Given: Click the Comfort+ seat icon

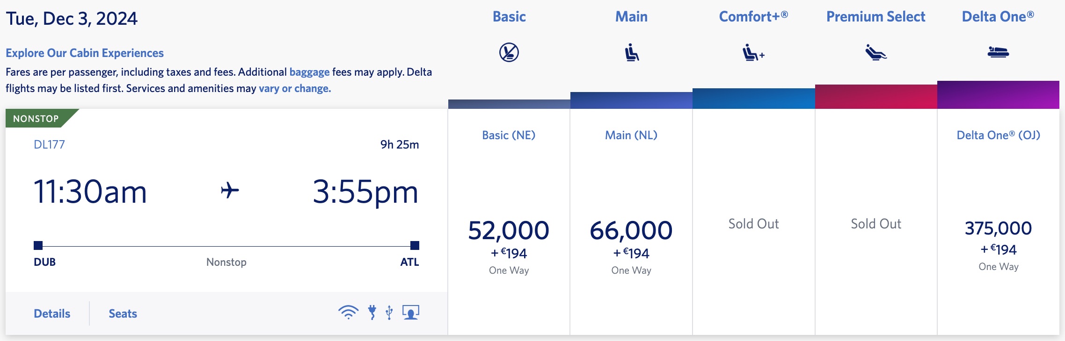Looking at the screenshot, I should tap(753, 53).
